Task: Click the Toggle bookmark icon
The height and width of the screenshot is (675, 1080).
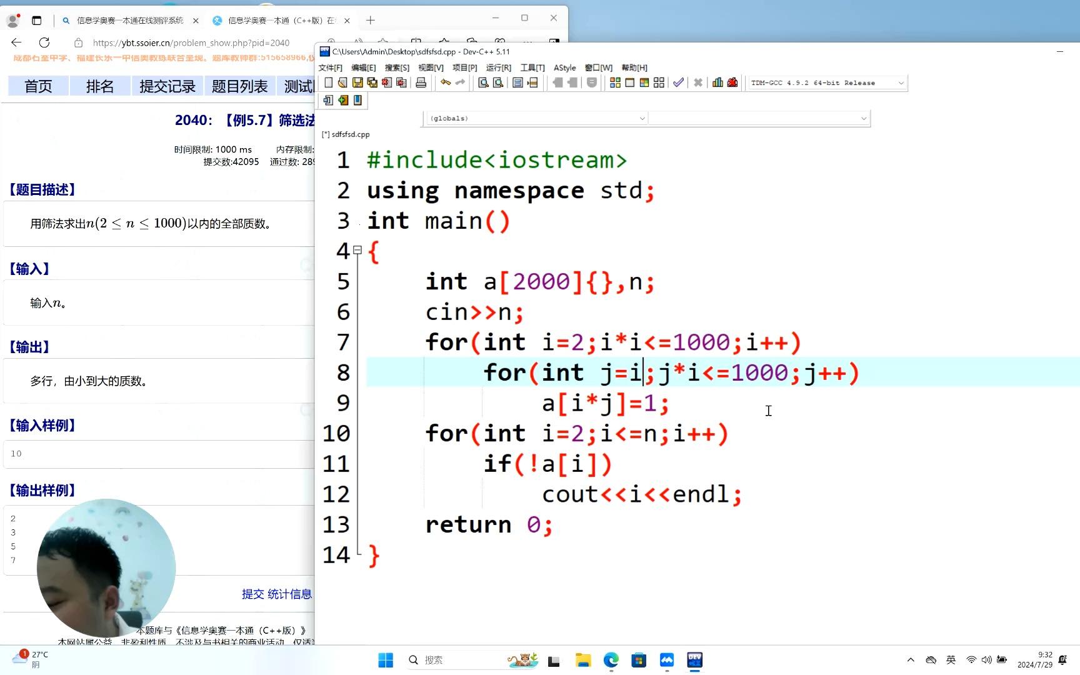Action: 517,82
